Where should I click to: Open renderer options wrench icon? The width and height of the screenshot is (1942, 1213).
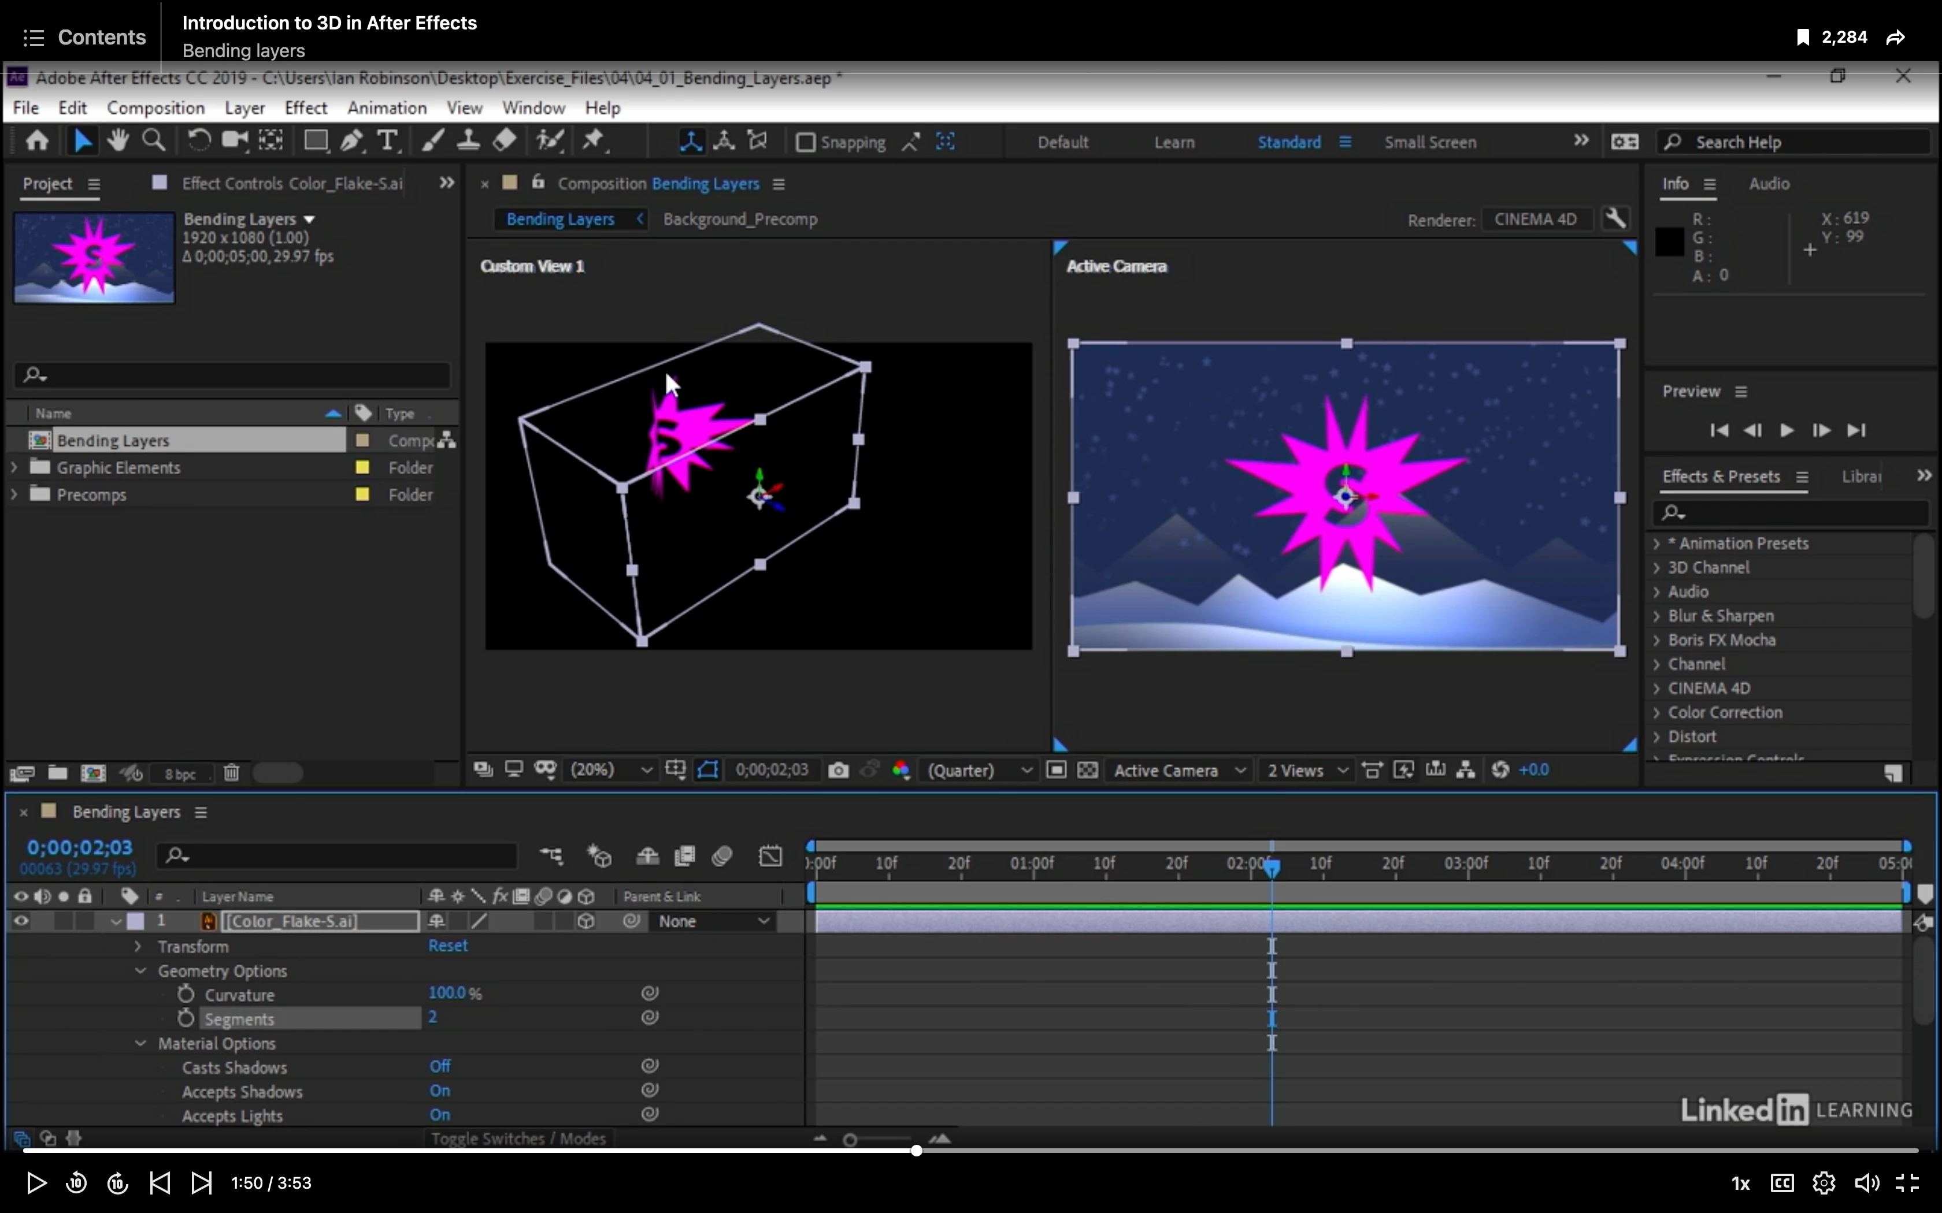[1615, 219]
